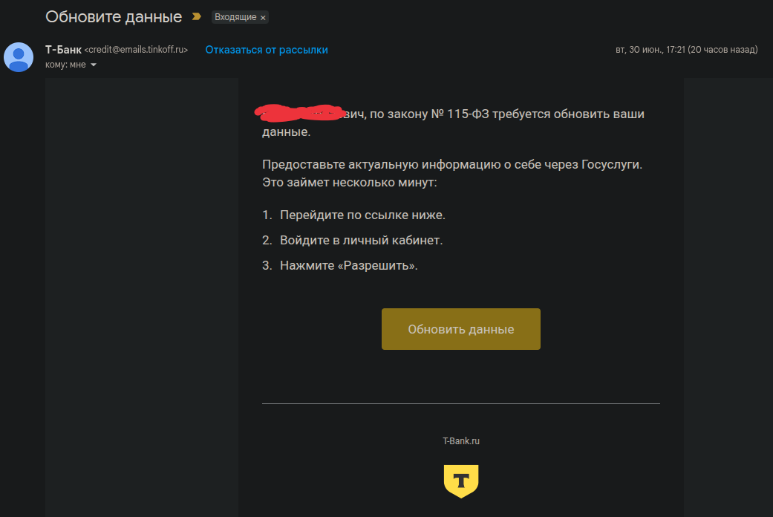
Task: Remove the Входящие label with its x
Action: click(264, 18)
